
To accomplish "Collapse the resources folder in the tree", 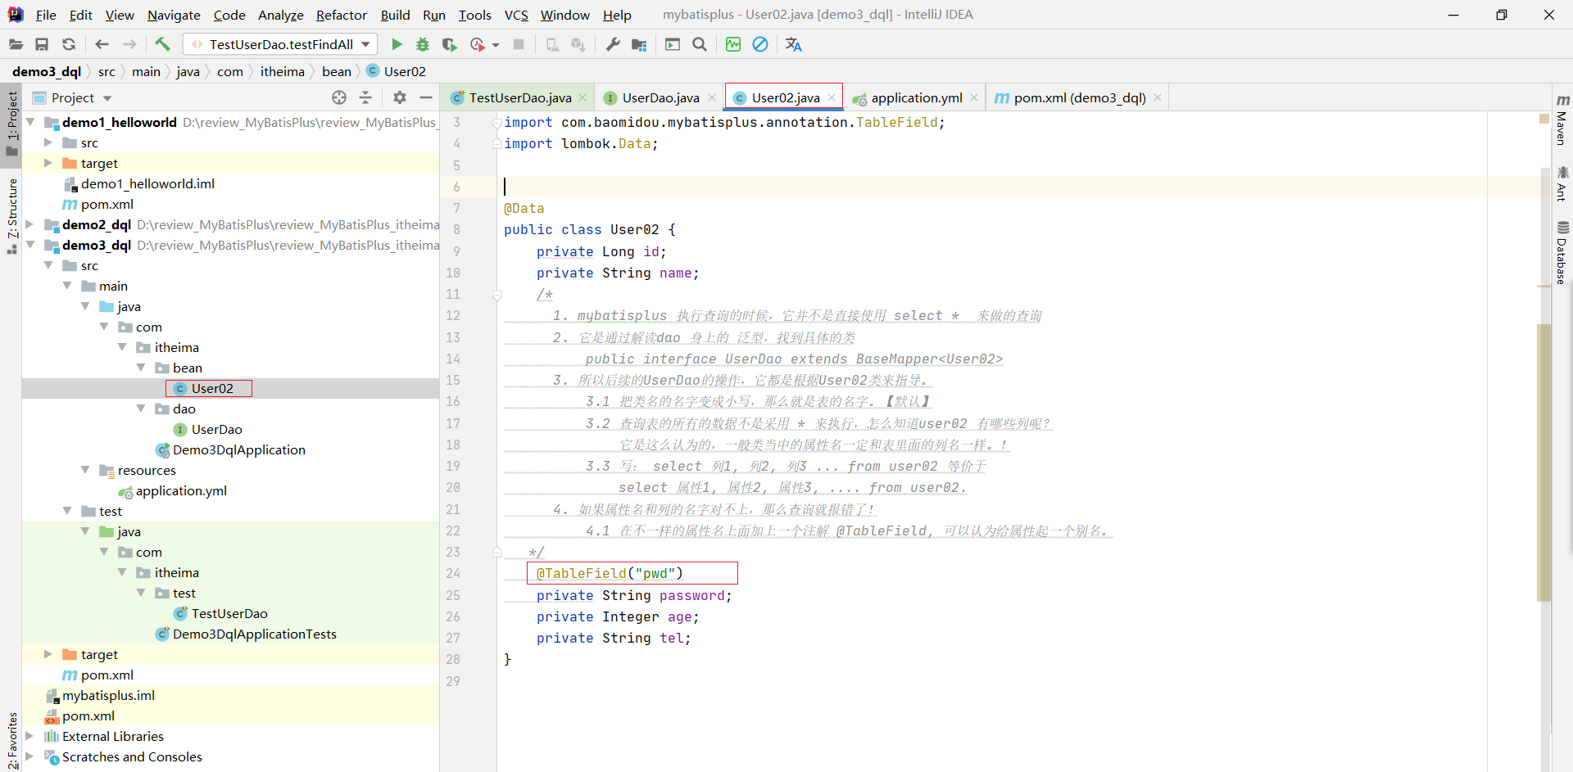I will click(x=85, y=470).
